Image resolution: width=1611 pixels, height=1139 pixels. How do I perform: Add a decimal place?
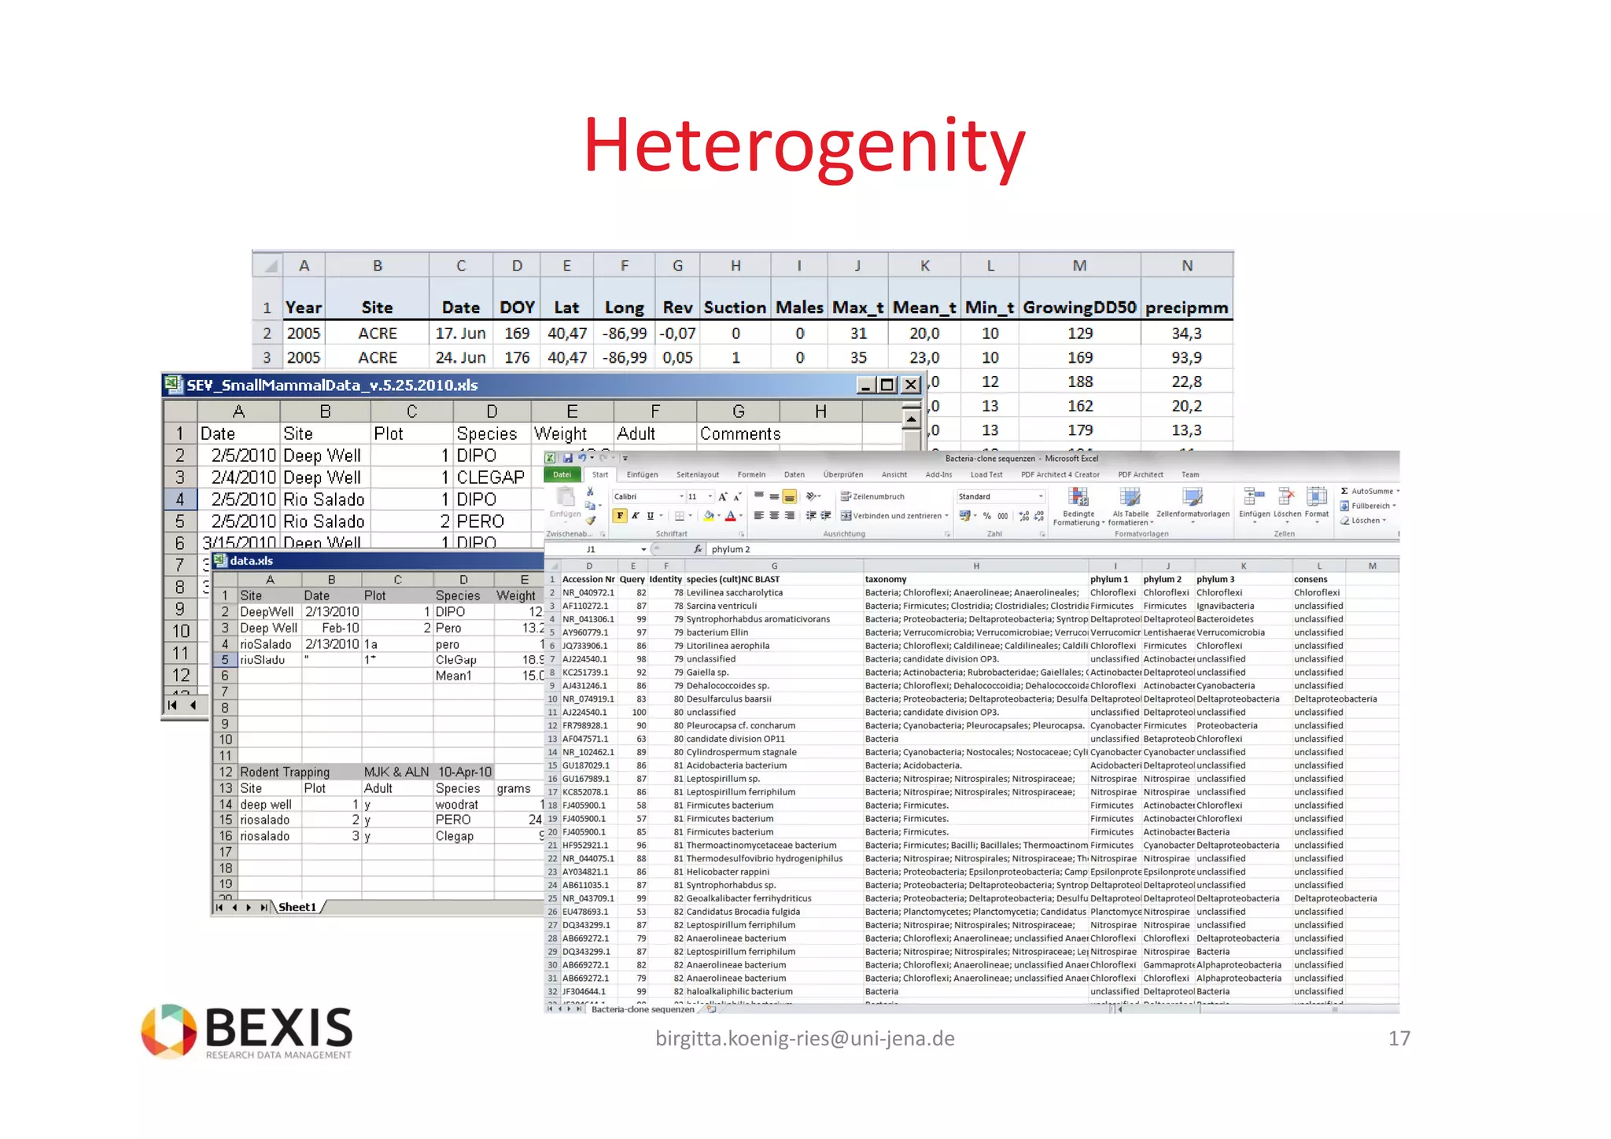[1023, 516]
